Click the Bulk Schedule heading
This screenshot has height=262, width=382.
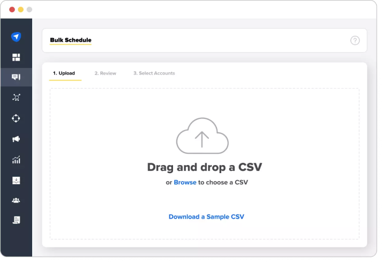(x=71, y=40)
